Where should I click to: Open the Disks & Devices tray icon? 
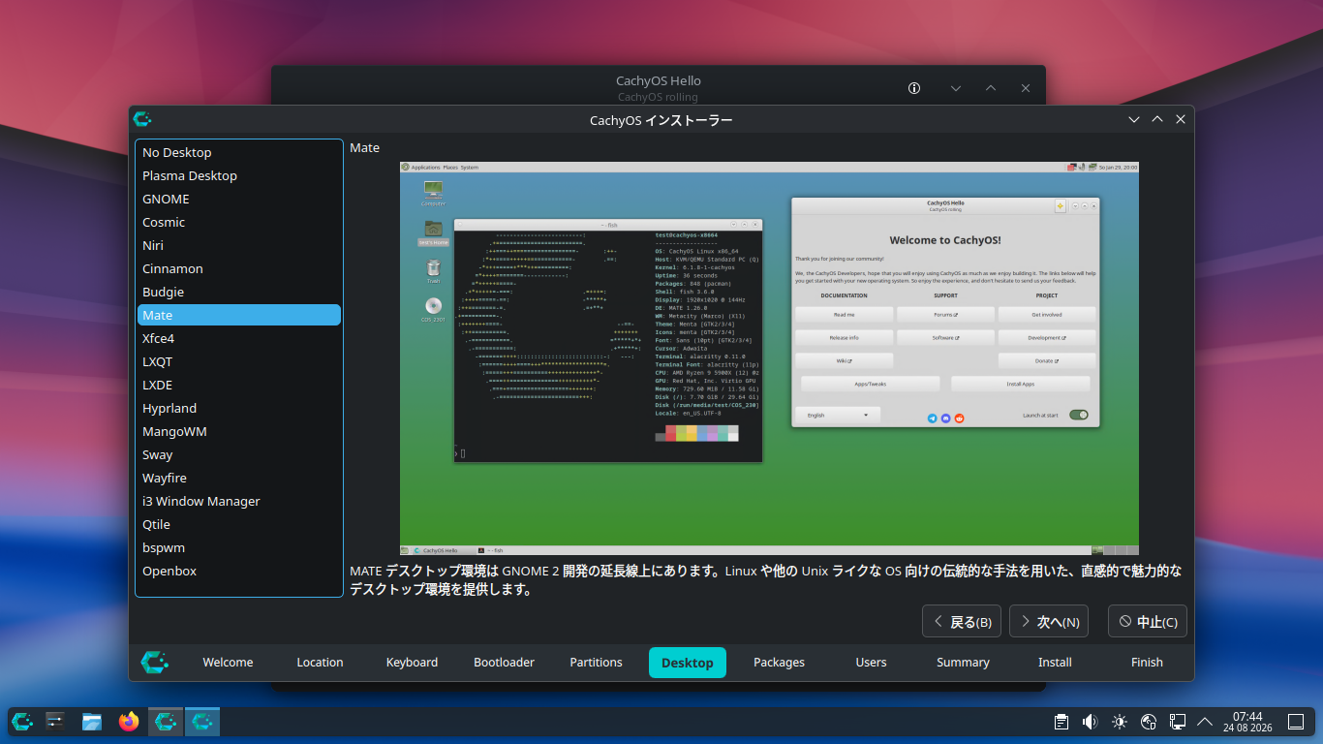[1150, 721]
